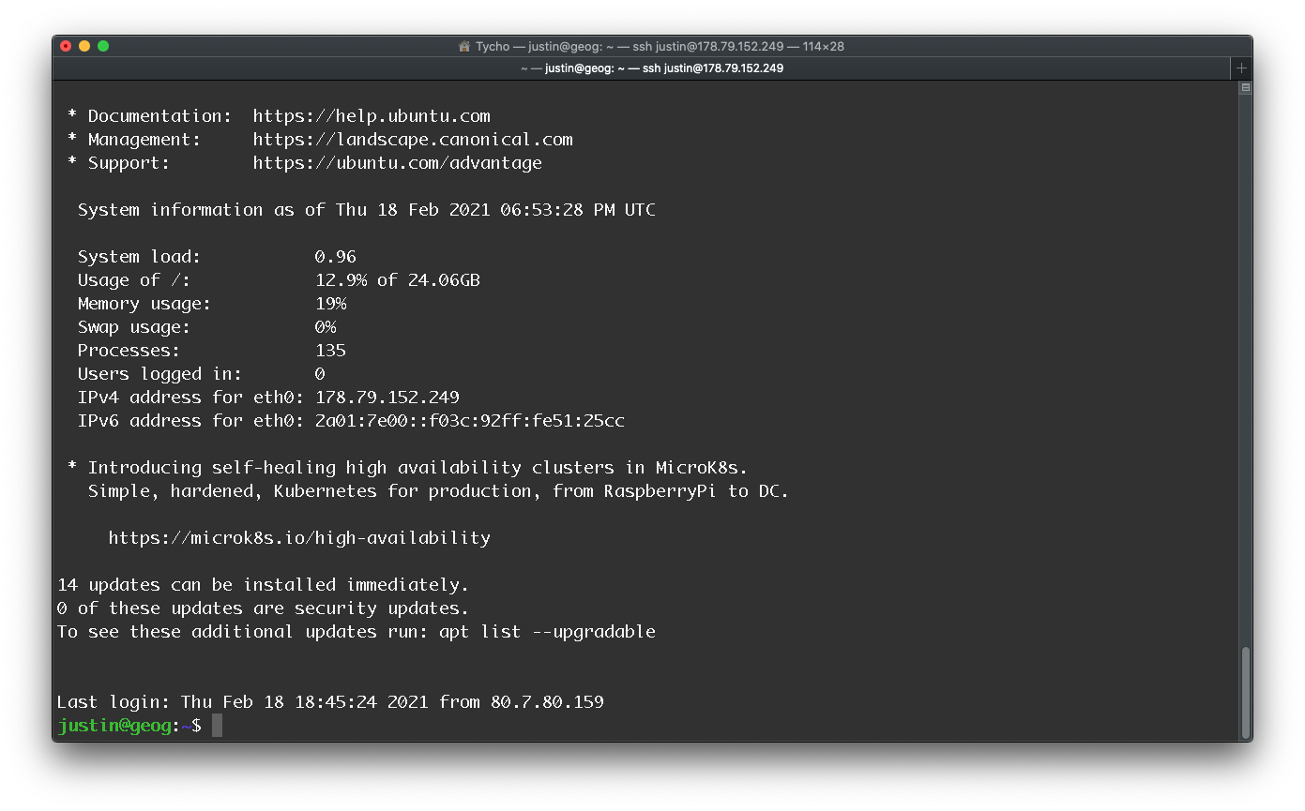Click the IPv6 address 2a01:7e00::f03c:92ff:fe51:25cc

pyautogui.click(x=470, y=421)
